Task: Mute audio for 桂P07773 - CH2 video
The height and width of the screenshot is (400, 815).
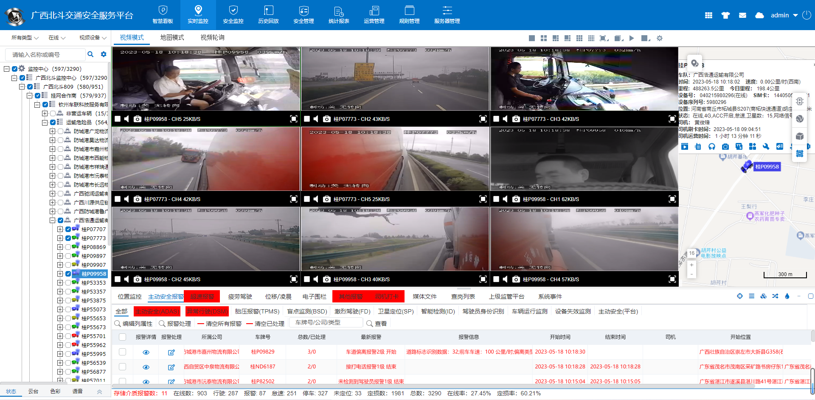Action: [316, 119]
